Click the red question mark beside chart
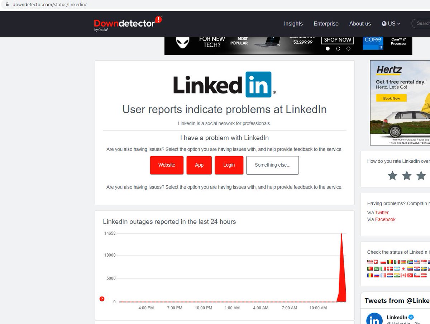This screenshot has width=430, height=324. (x=102, y=299)
